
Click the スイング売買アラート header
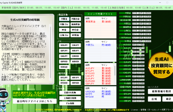point(100,14)
